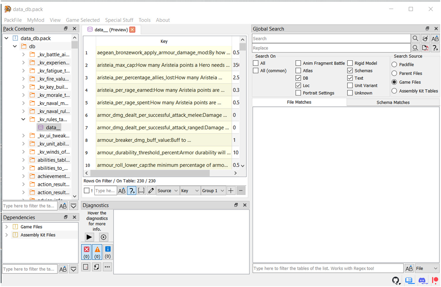This screenshot has width=441, height=287.
Task: Select the Packfile search source radio
Action: point(394,65)
